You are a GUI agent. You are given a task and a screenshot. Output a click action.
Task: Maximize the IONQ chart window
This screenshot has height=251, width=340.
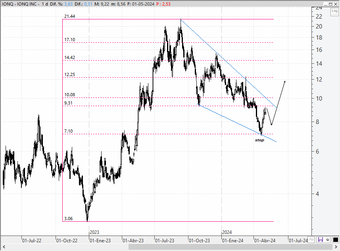(x=330, y=4)
